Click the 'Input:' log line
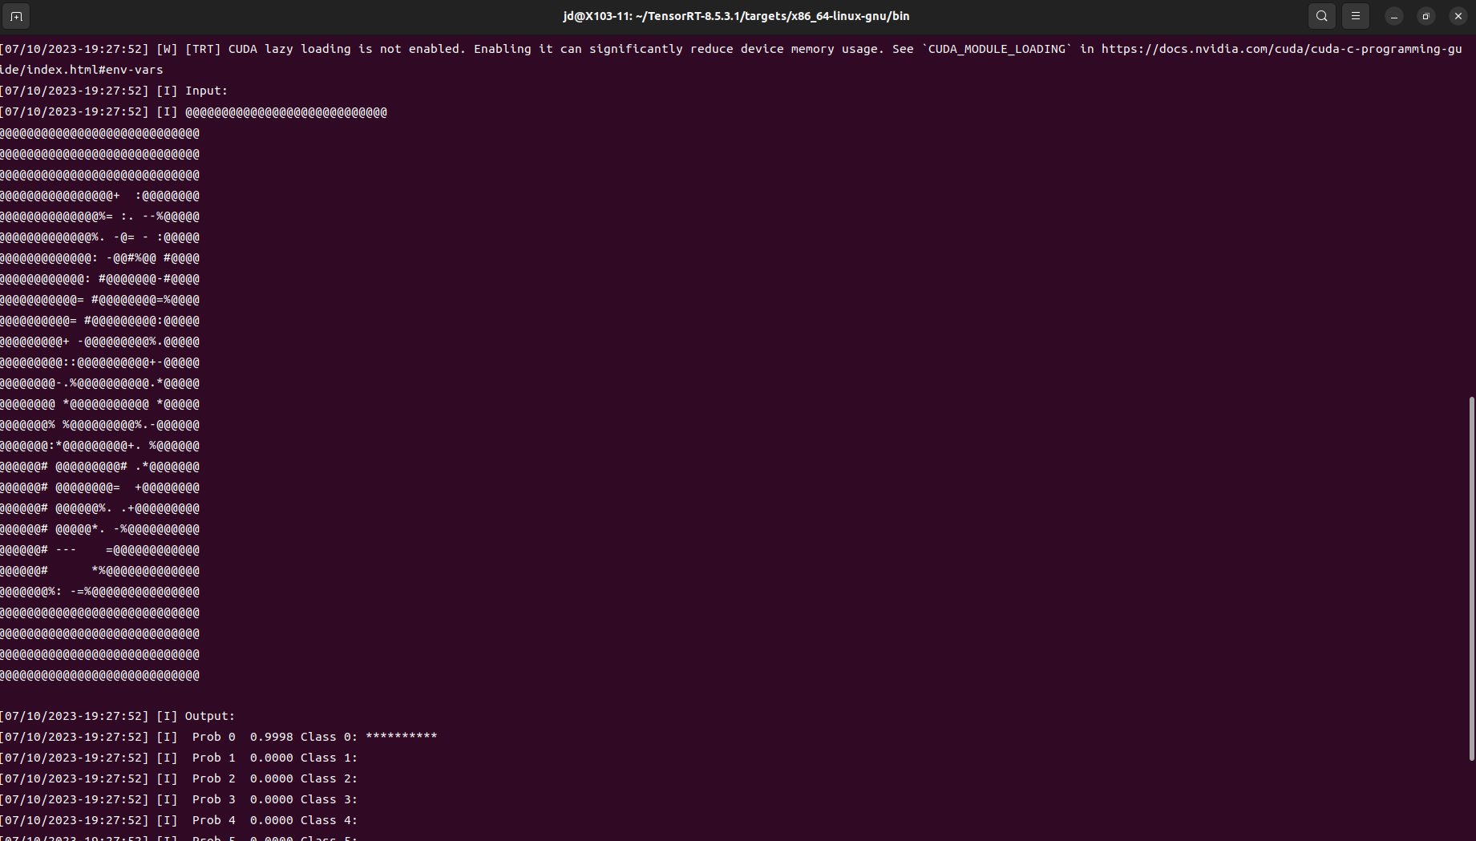Image resolution: width=1476 pixels, height=841 pixels. coord(114,91)
